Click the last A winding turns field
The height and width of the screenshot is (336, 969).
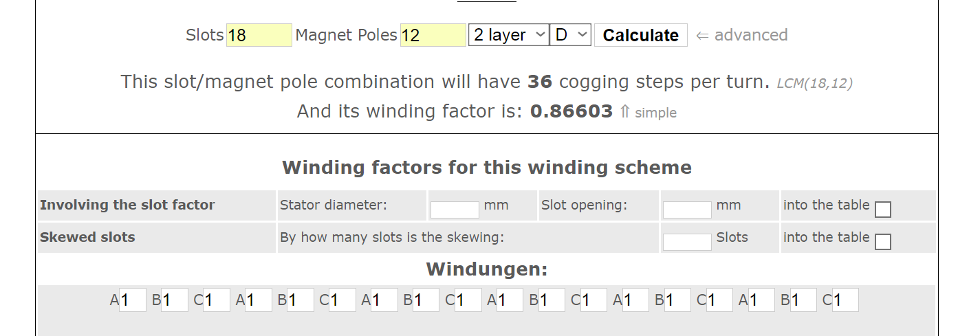pos(761,300)
